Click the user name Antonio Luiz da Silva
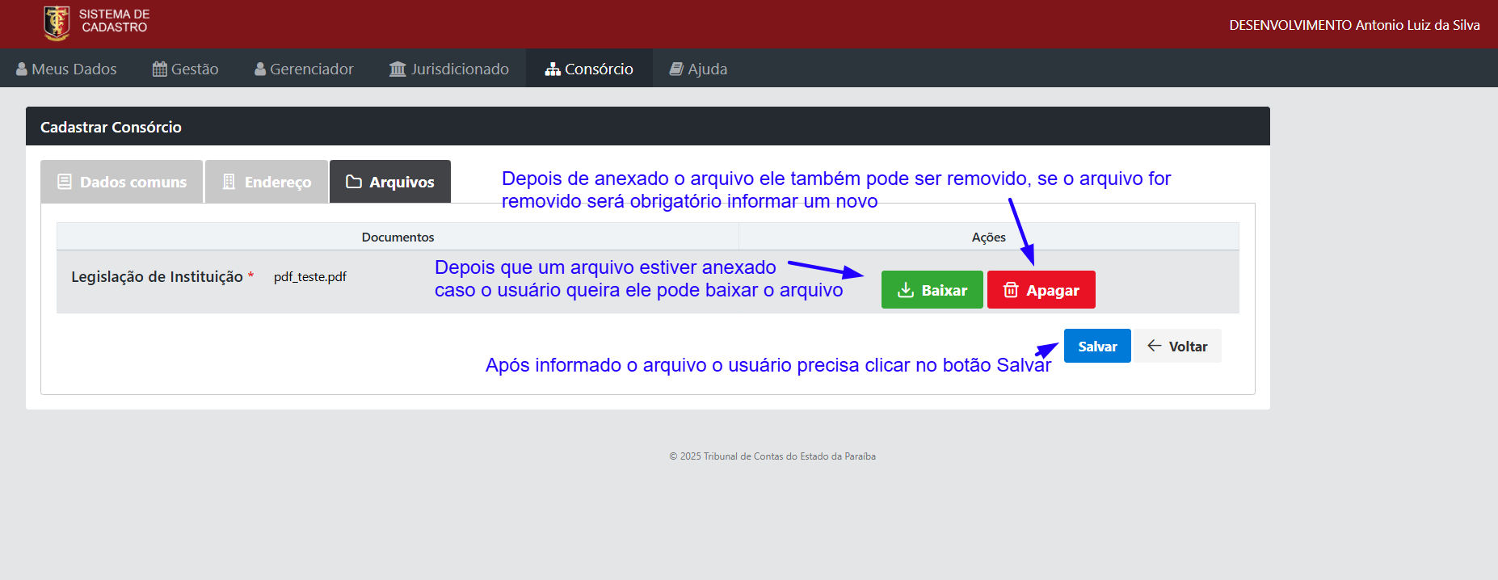The height and width of the screenshot is (580, 1498). 1418,25
